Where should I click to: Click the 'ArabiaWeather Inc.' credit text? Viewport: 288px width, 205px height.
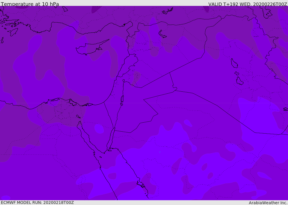268,203
